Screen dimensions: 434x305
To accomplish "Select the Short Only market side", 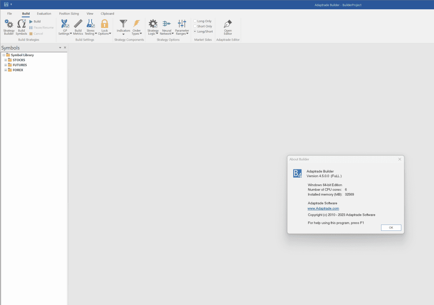I will coord(195,26).
